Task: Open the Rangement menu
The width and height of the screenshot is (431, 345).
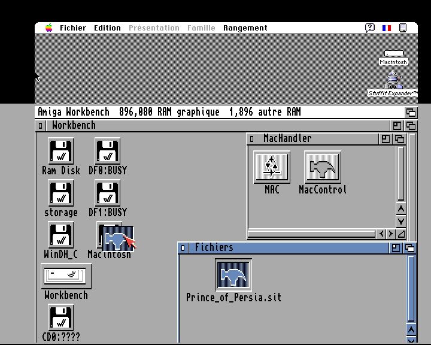Action: pos(245,28)
